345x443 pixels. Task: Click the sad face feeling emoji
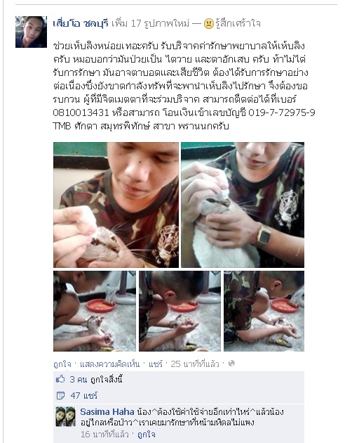(208, 23)
